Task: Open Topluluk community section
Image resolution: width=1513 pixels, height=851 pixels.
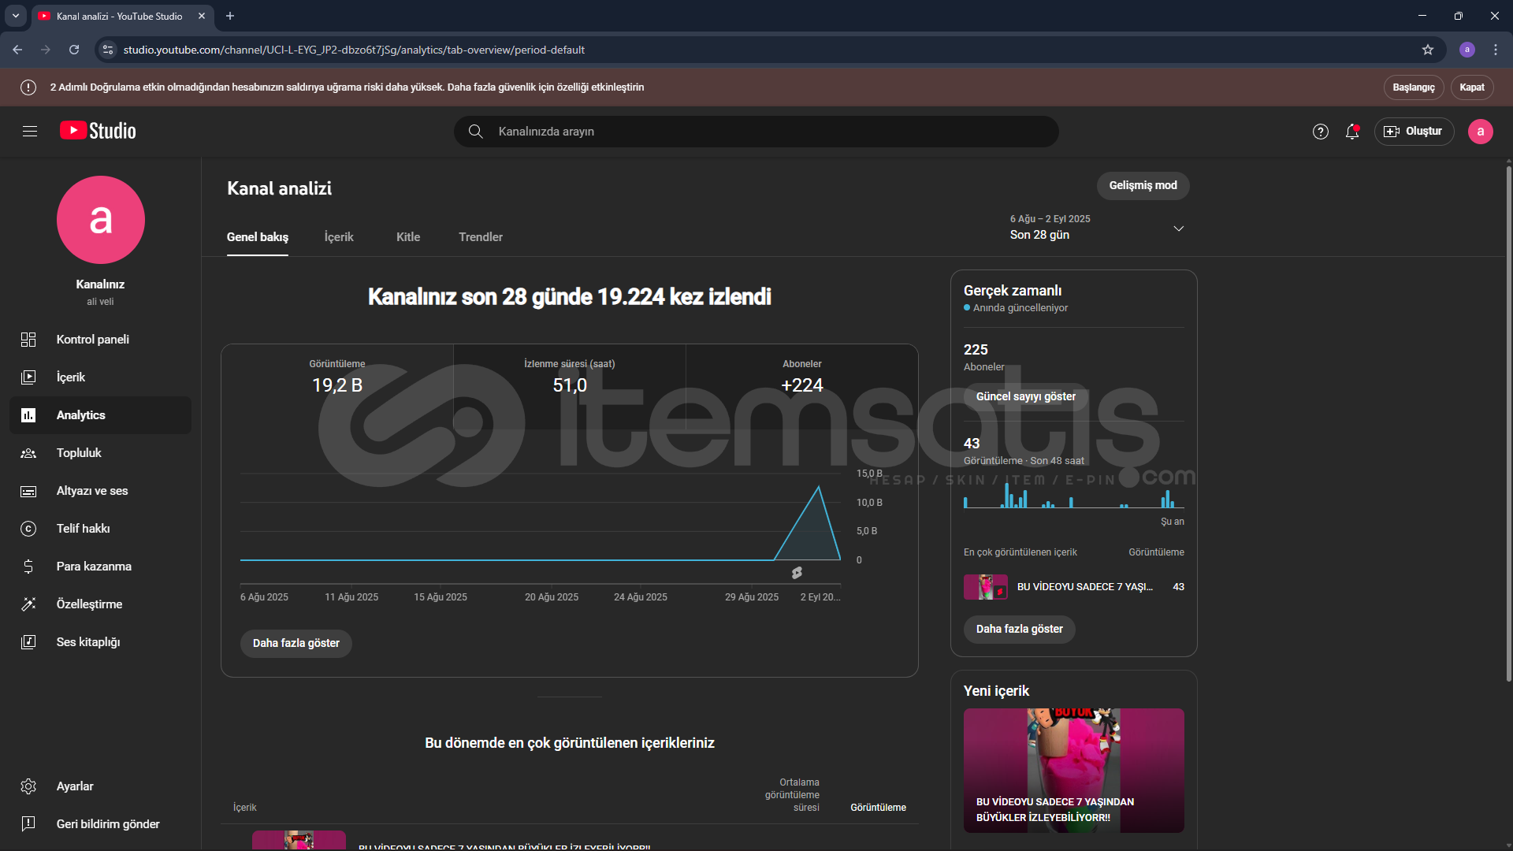Action: pos(101,453)
